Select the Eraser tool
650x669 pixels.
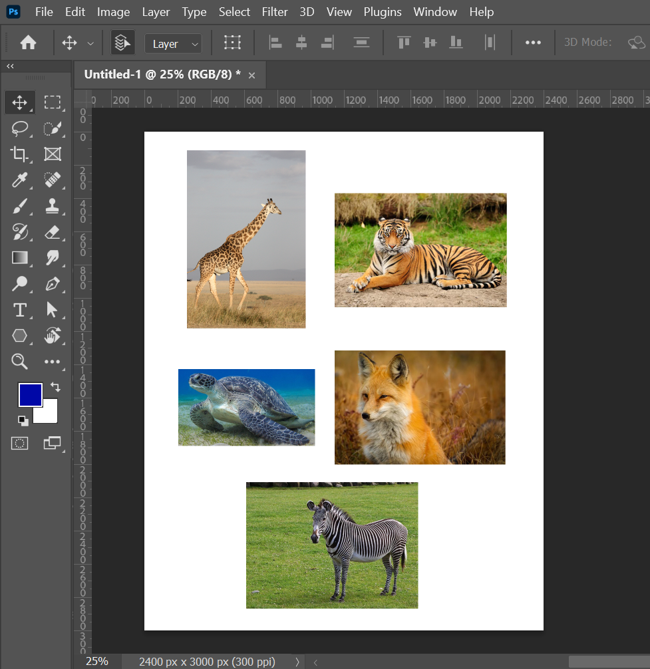52,232
